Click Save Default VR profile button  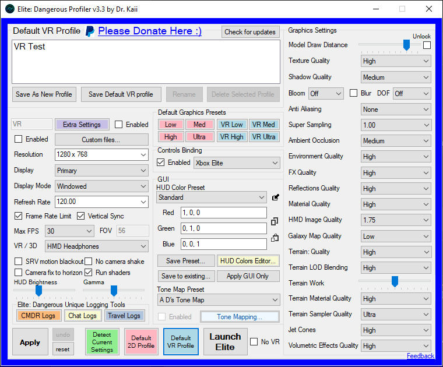click(x=121, y=94)
